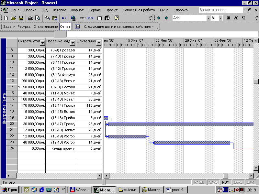
Task: Toggle italic formatting (К)
Action: (x=236, y=18)
